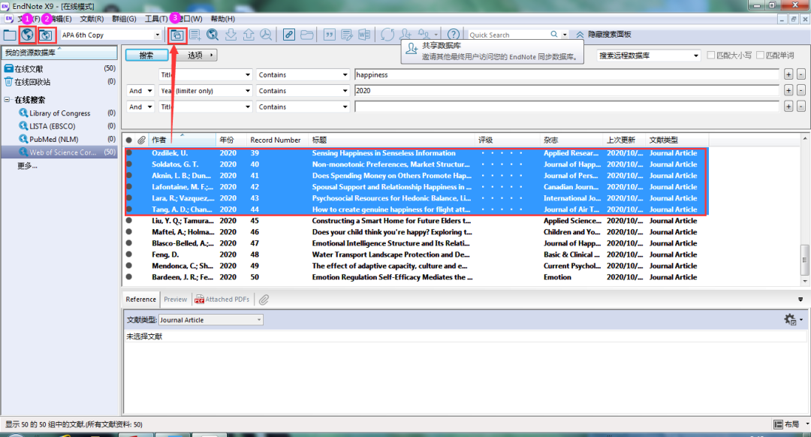Viewport: 811px width, 437px height.
Task: Enable the 匹配单词 checkbox
Action: [760, 56]
